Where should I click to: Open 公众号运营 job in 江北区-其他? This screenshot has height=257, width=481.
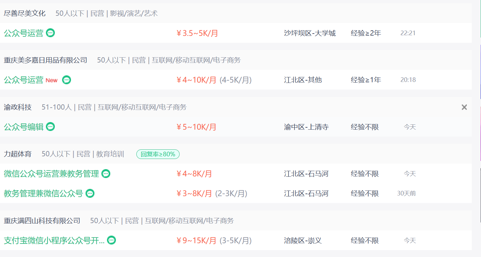[x=24, y=80]
